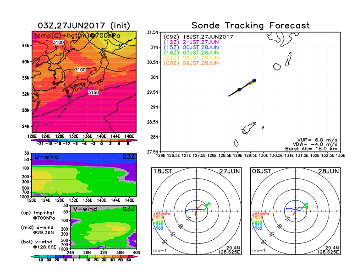Click the "Burst Alt= 18.0 km" text

(311, 149)
